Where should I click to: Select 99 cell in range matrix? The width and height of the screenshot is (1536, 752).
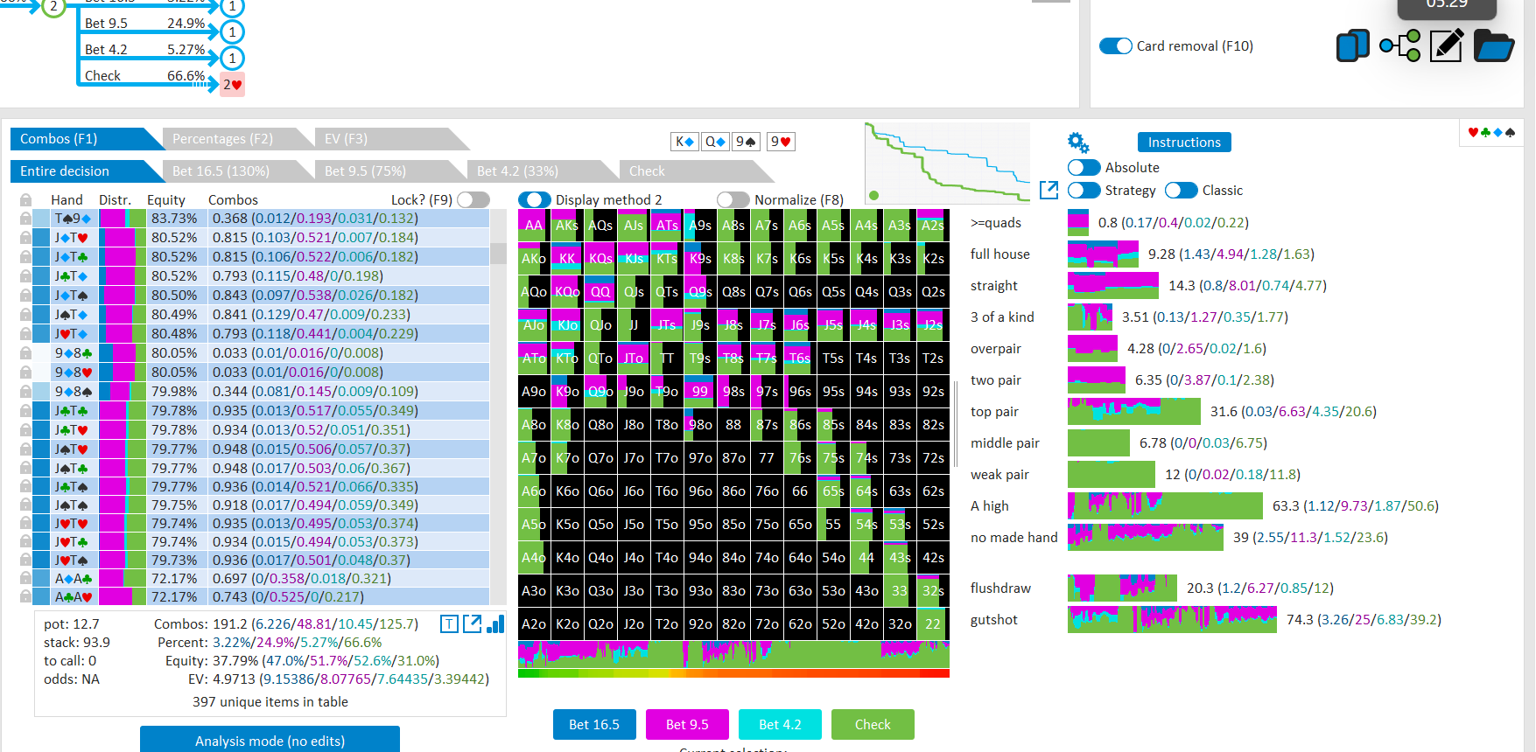(x=700, y=392)
